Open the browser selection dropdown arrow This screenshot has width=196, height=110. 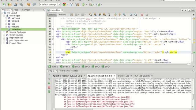pos(67,5)
